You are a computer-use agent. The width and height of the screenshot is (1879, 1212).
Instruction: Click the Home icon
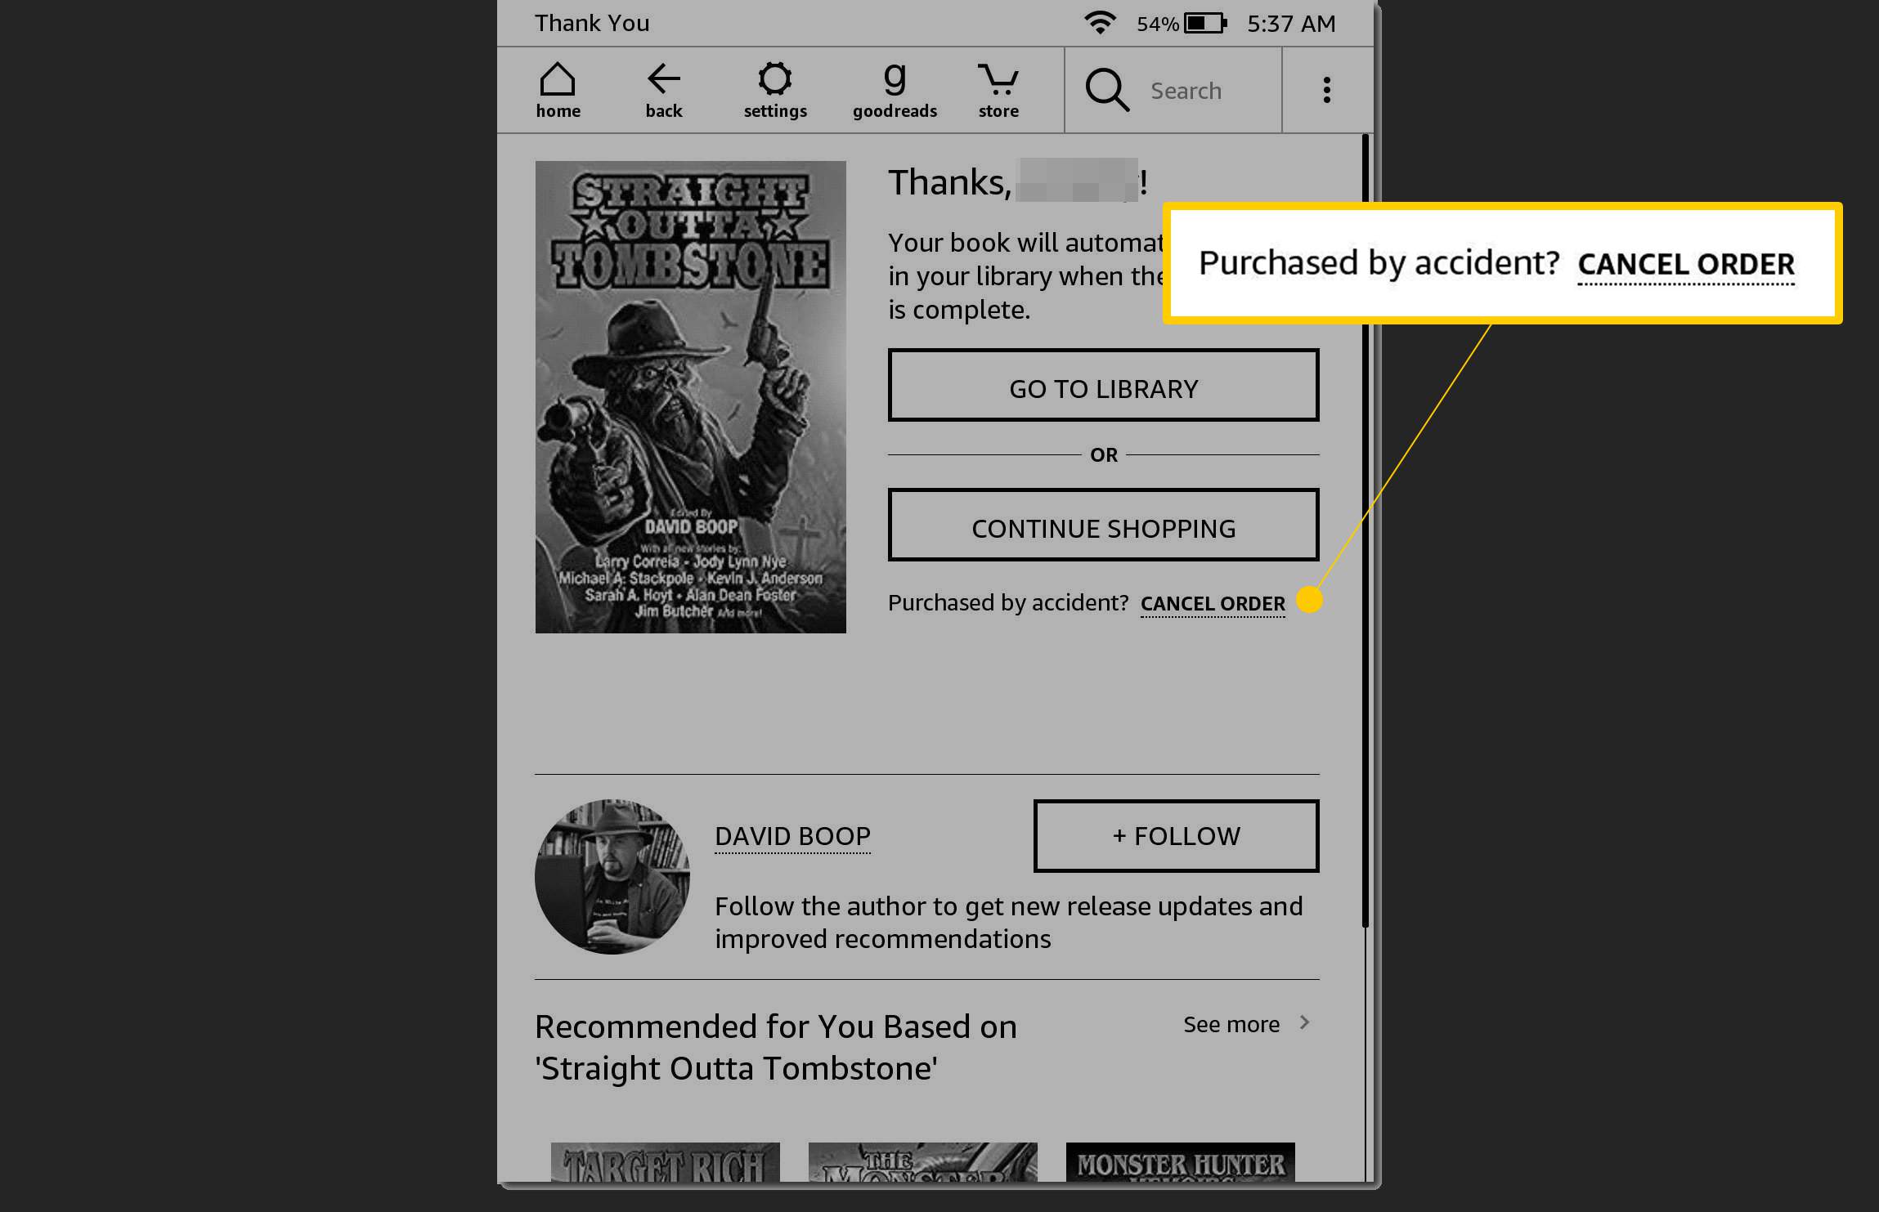point(558,89)
